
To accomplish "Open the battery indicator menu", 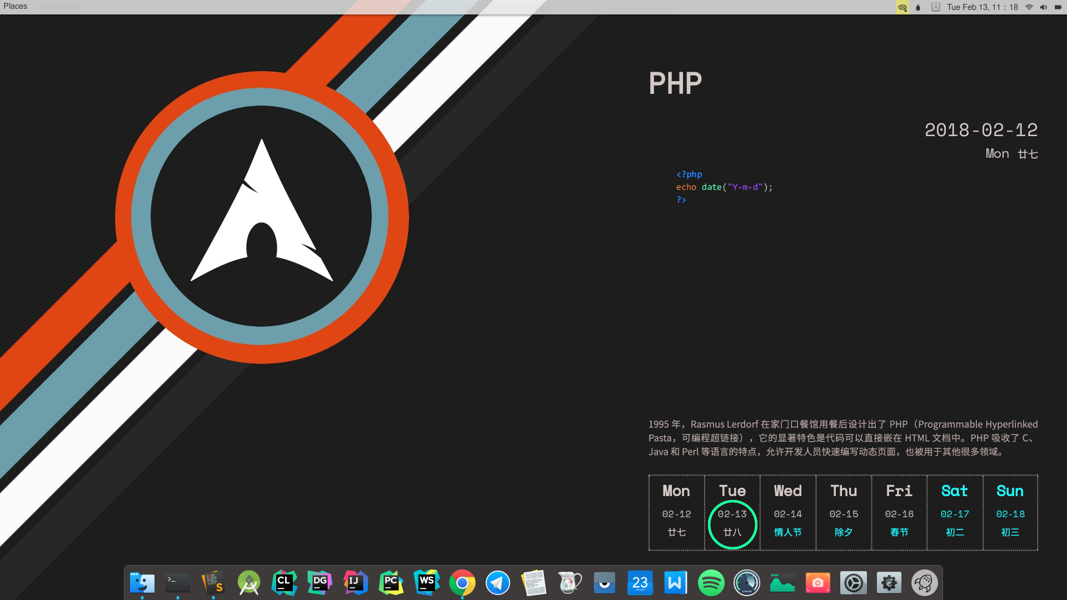I will pyautogui.click(x=1058, y=7).
